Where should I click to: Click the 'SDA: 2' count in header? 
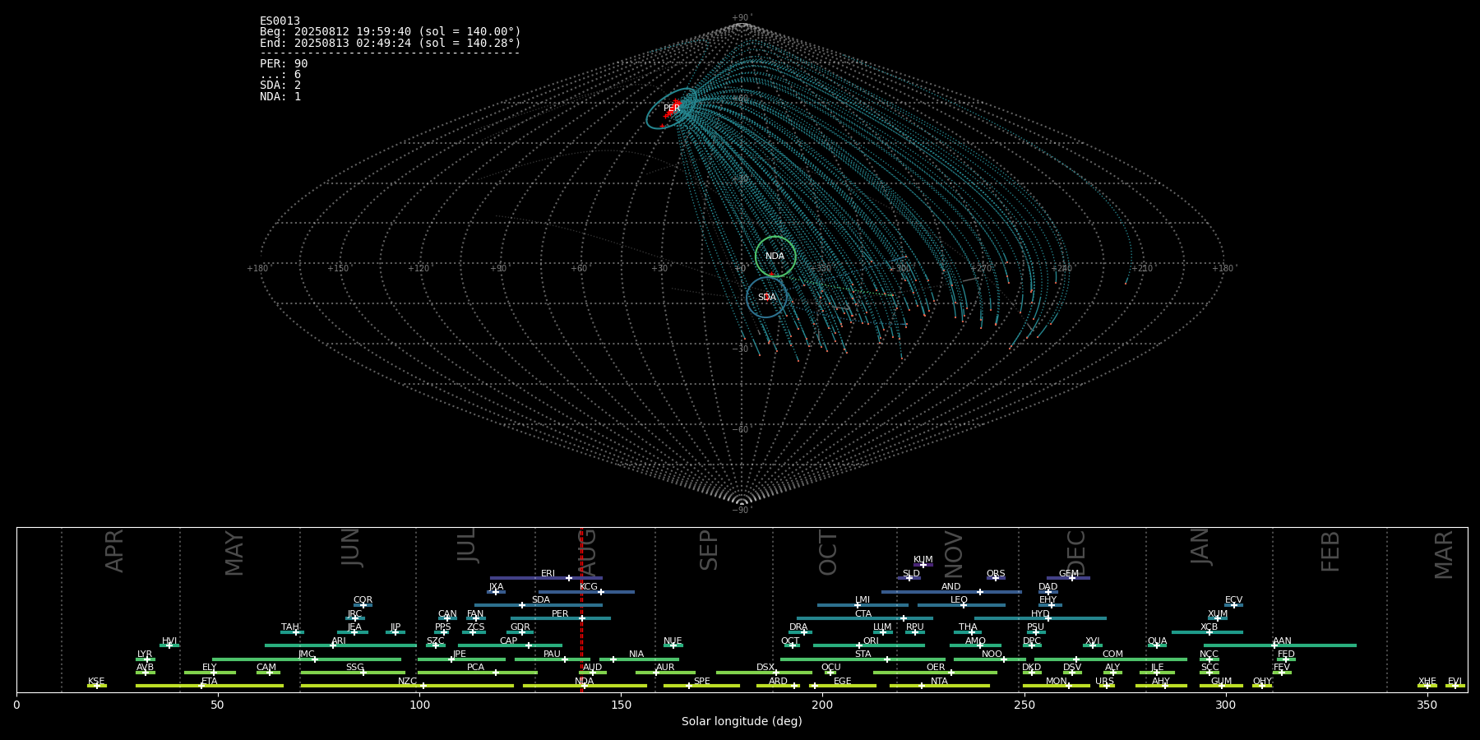pyautogui.click(x=280, y=86)
